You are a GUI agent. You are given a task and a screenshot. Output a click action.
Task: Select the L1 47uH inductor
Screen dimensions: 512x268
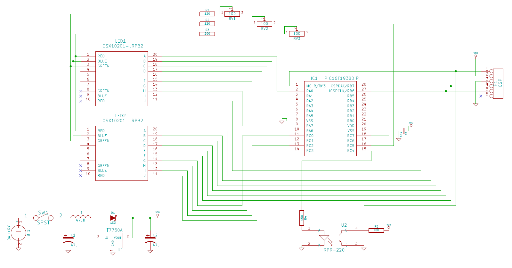pos(81,217)
